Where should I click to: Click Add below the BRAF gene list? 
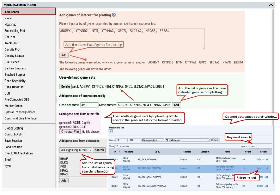[x=64, y=181]
